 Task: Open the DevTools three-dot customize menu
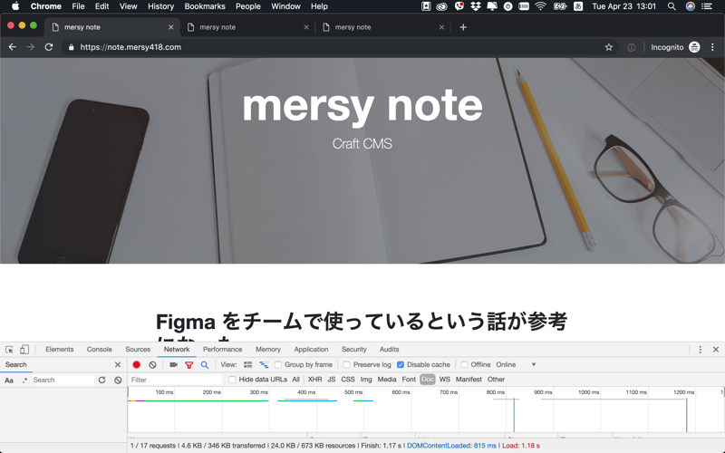pyautogui.click(x=700, y=350)
